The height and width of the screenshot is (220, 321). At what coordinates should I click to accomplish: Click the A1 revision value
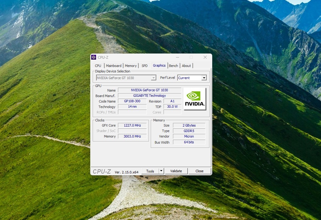coord(172,101)
